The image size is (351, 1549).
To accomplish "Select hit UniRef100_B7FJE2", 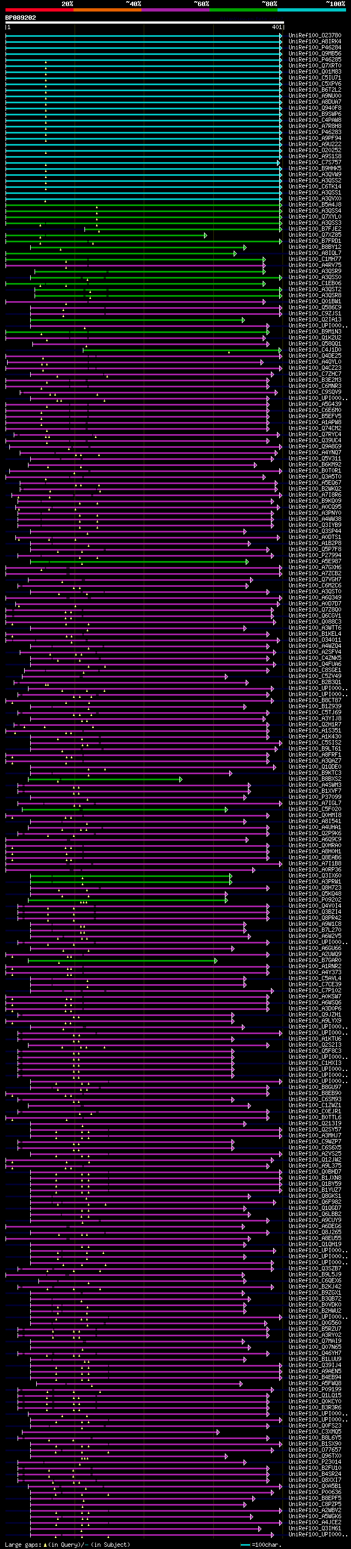I will pyautogui.click(x=314, y=229).
